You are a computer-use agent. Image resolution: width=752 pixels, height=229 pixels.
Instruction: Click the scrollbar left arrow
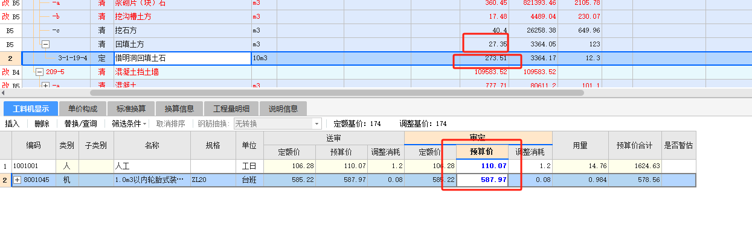coord(4,92)
